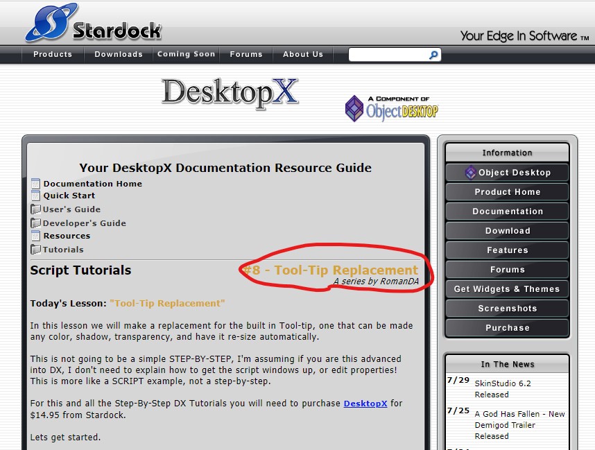595x450 pixels.
Task: Click the User's Guide folder icon
Action: pyautogui.click(x=35, y=209)
